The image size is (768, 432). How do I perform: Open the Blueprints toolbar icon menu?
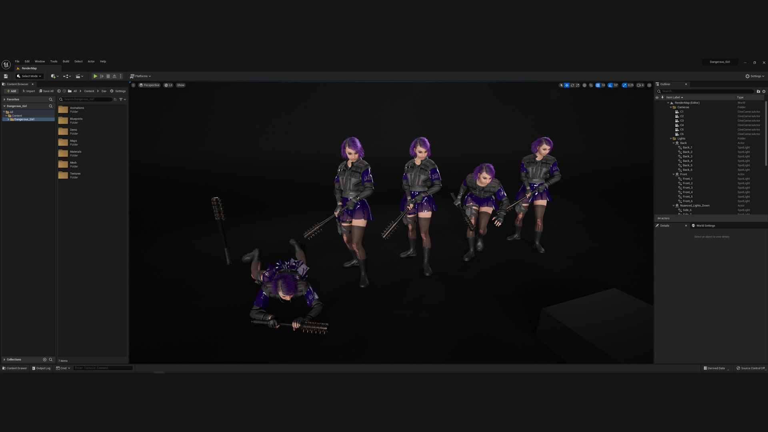tap(67, 76)
